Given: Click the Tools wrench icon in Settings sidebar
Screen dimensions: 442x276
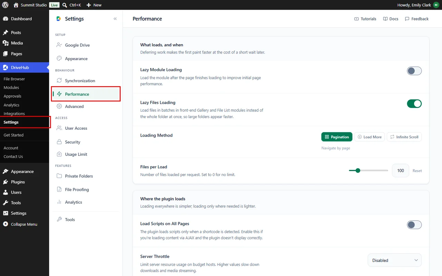Looking at the screenshot, I should point(59,219).
